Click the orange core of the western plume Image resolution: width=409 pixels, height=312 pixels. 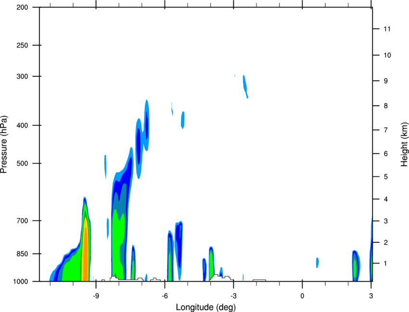[x=85, y=255]
